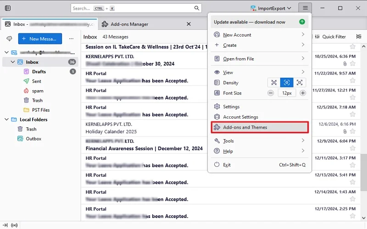Star the 10/25/2024 6:36 PM message
The image size is (367, 229).
[x=352, y=64]
